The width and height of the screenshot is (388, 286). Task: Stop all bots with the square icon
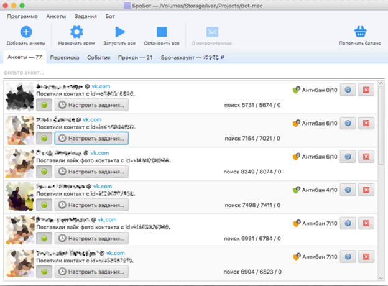click(162, 32)
